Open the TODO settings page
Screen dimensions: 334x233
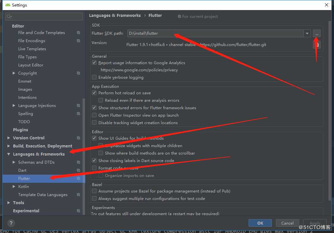(x=24, y=122)
